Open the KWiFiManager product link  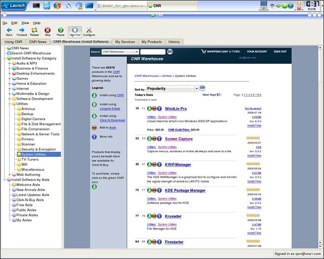(x=178, y=164)
